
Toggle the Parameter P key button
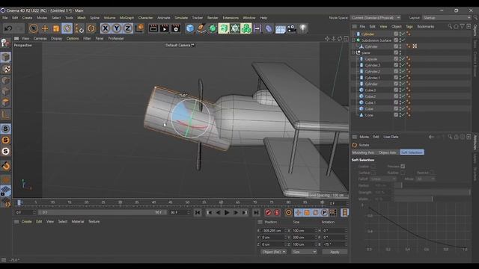click(324, 212)
